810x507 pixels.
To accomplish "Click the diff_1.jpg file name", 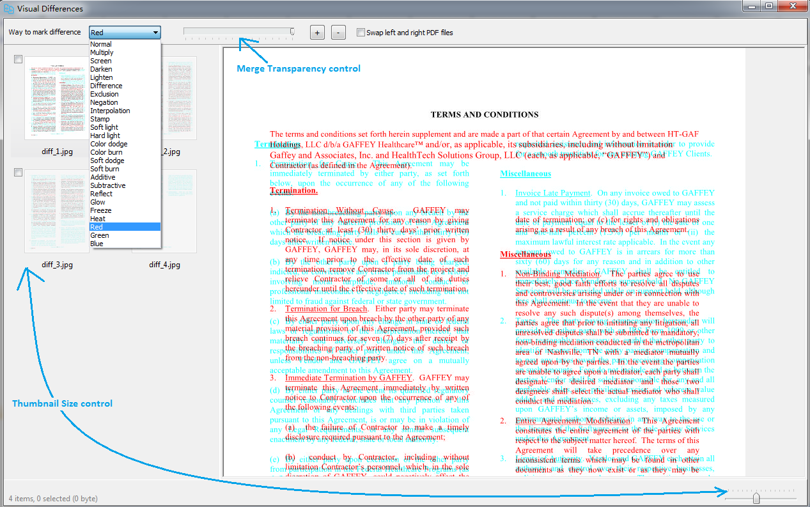I will pos(57,152).
